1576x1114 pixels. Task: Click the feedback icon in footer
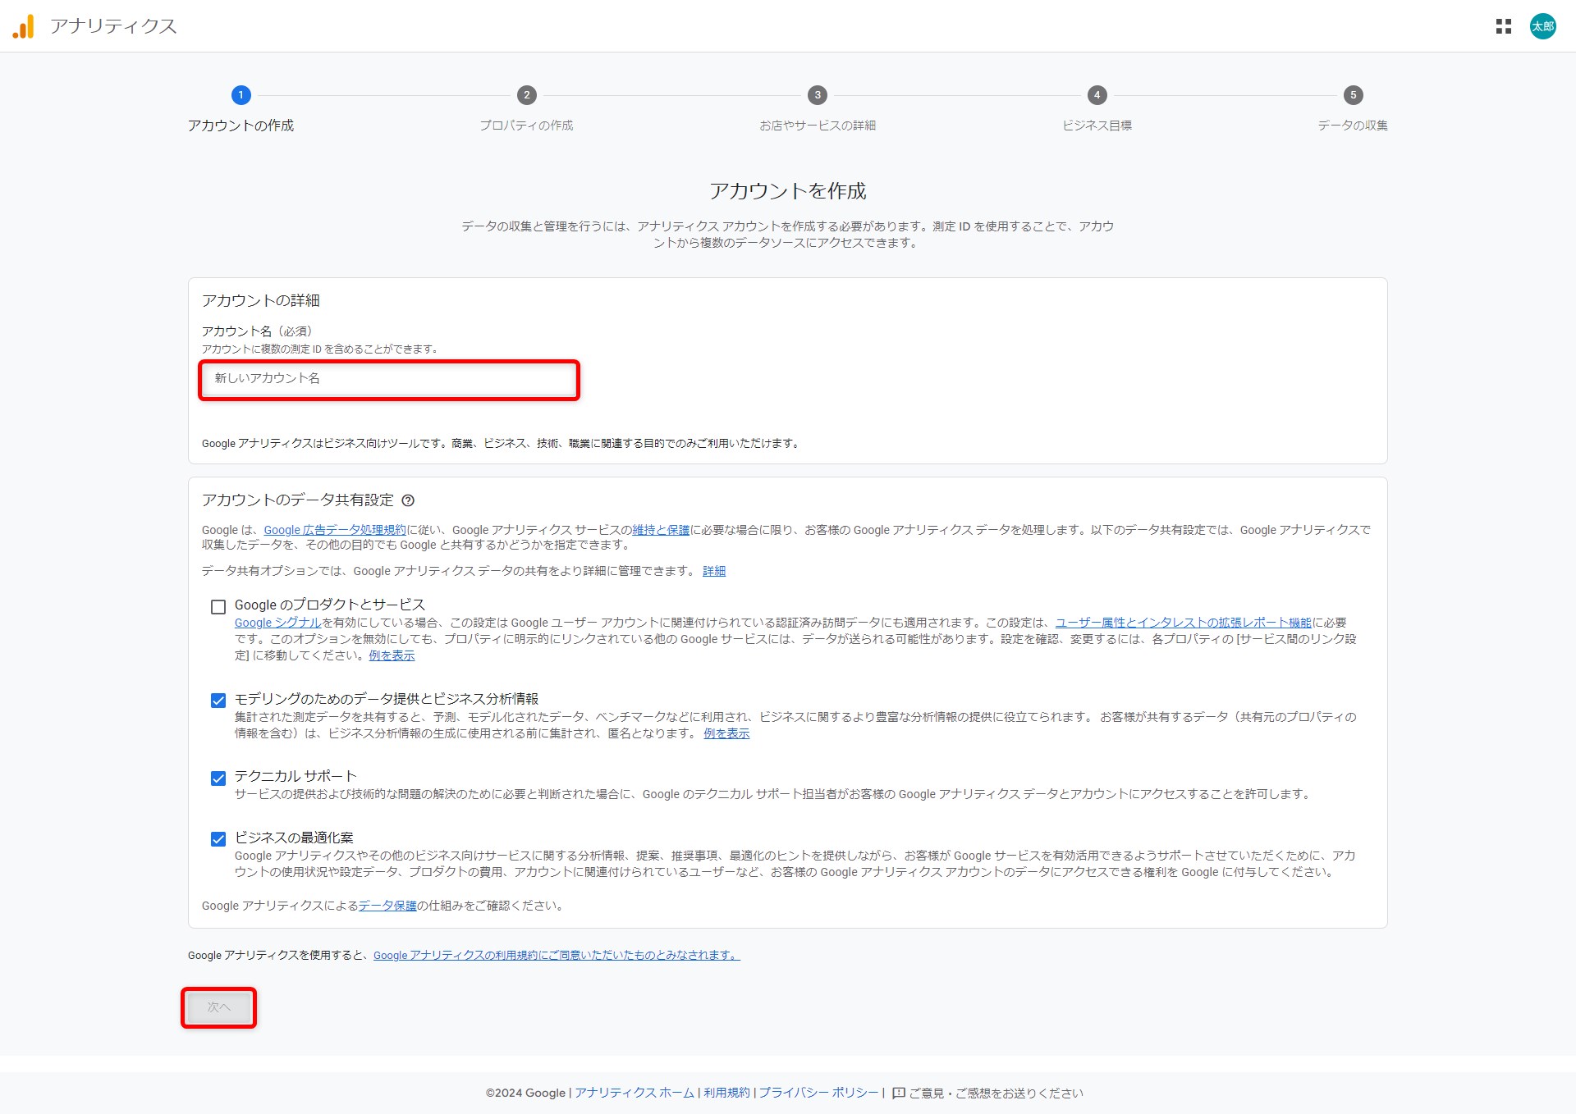tap(898, 1093)
